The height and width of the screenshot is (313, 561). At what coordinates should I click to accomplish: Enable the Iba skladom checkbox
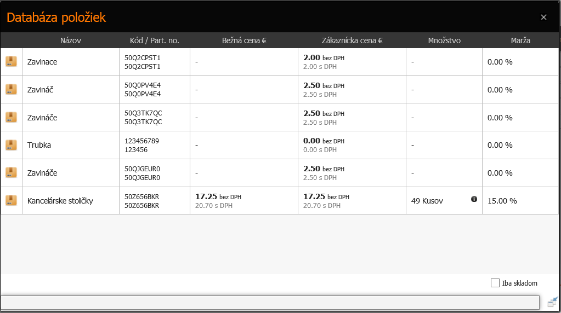tap(495, 283)
